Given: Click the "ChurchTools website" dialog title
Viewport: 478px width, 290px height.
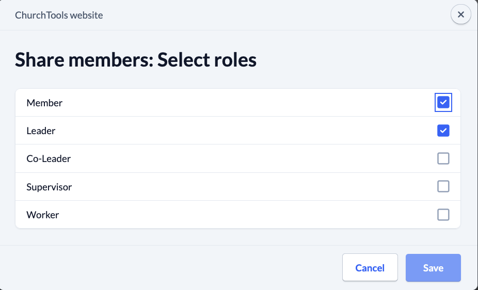Looking at the screenshot, I should (x=59, y=15).
